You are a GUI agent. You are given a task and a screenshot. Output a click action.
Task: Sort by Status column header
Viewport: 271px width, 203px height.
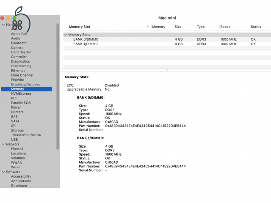(256, 27)
